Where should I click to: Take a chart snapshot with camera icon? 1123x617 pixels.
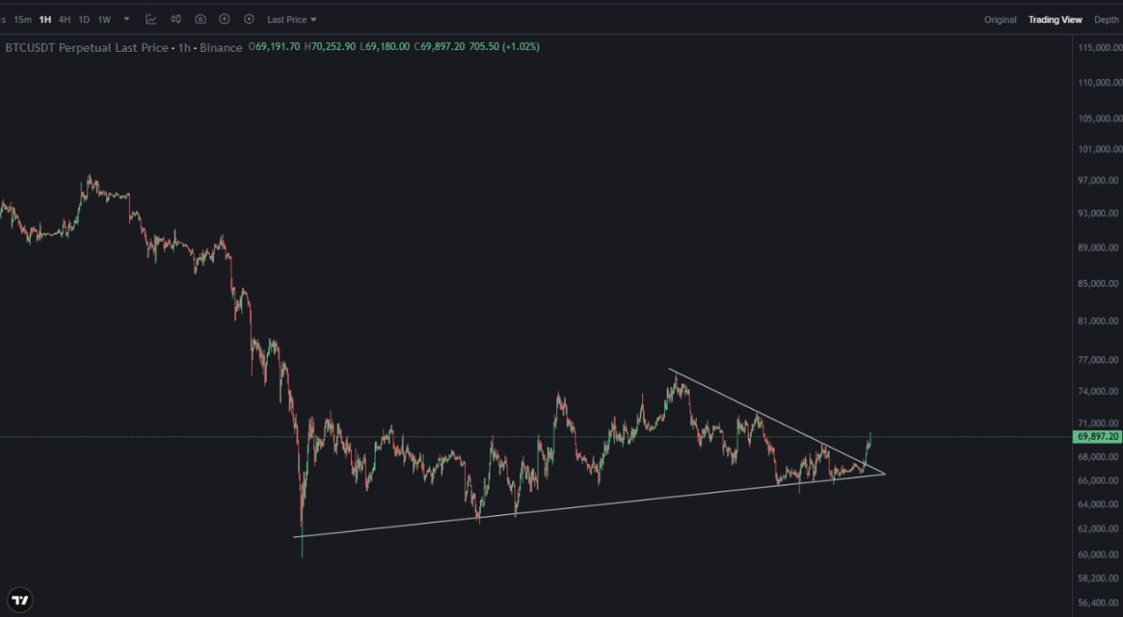pyautogui.click(x=201, y=19)
